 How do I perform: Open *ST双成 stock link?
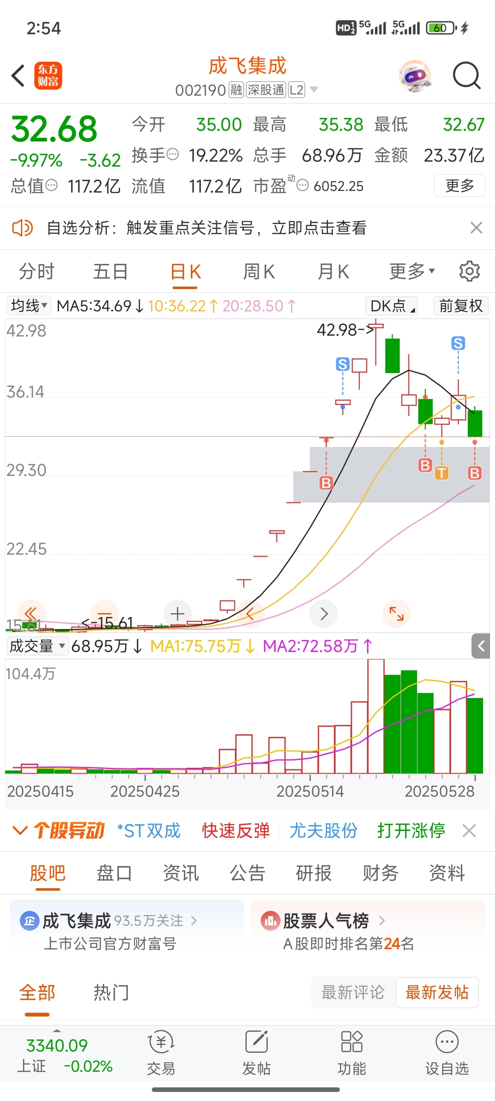(149, 831)
